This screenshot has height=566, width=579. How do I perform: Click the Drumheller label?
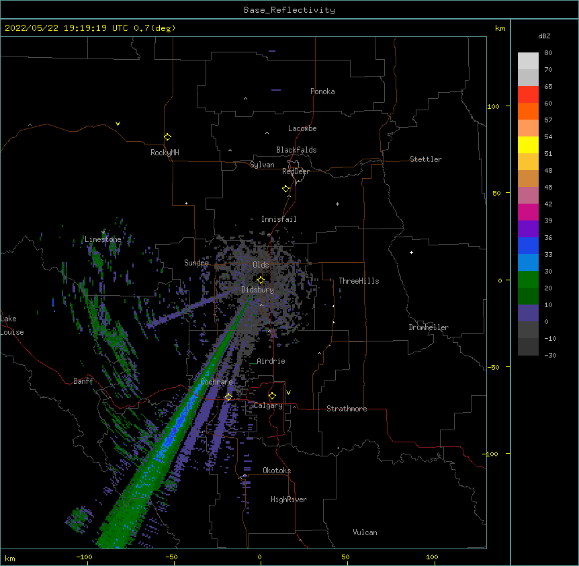click(429, 327)
